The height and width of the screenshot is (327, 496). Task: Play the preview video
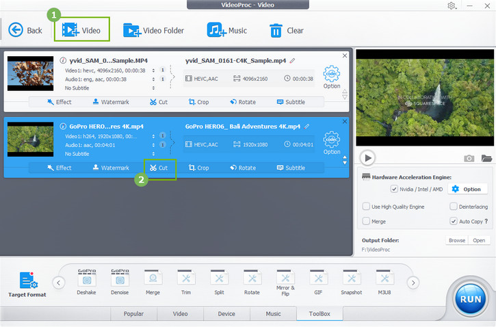367,157
